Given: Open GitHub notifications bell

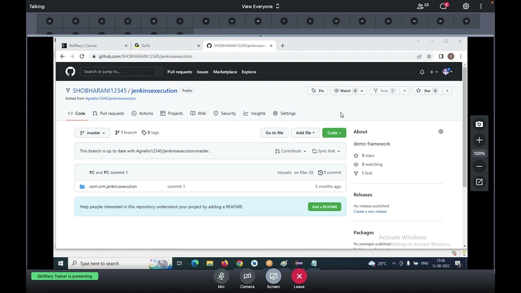Looking at the screenshot, I should tap(422, 72).
